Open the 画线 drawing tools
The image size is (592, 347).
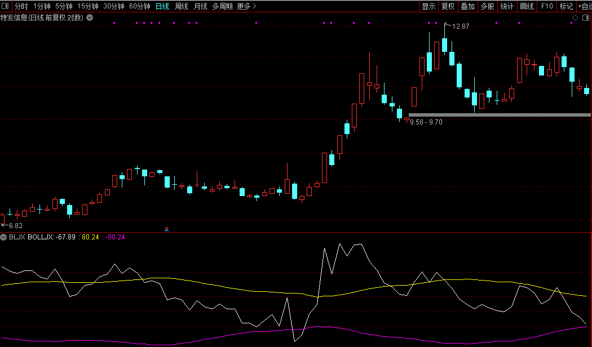click(527, 6)
